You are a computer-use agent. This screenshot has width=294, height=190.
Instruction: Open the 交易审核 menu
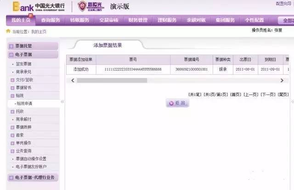pos(109,20)
